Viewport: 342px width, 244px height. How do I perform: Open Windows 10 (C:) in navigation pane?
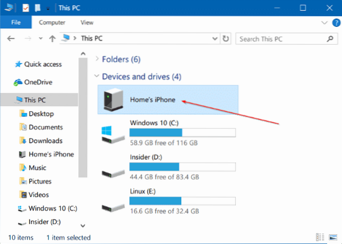coord(53,208)
